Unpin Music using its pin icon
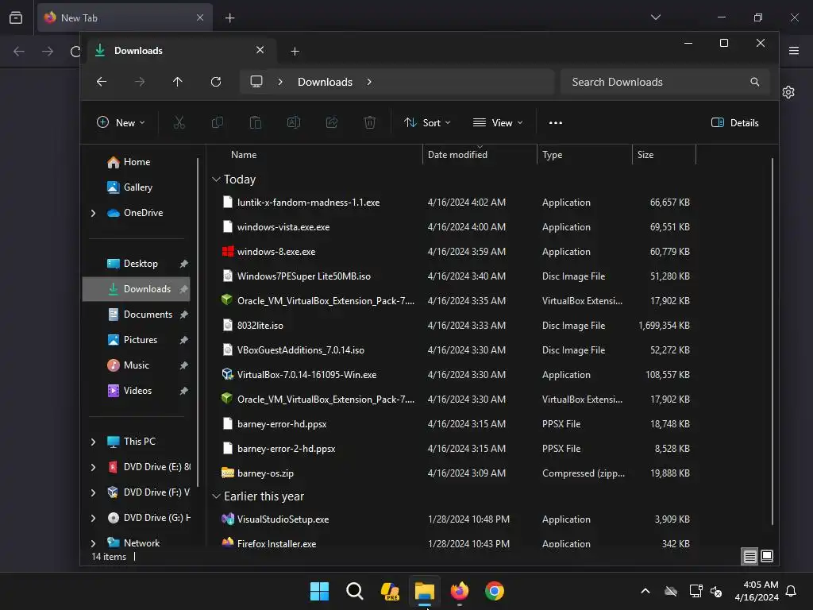The image size is (813, 610). pyautogui.click(x=183, y=365)
